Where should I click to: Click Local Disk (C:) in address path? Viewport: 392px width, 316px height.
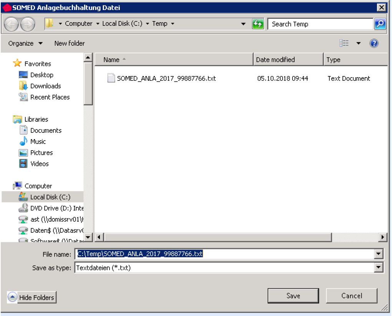122,23
